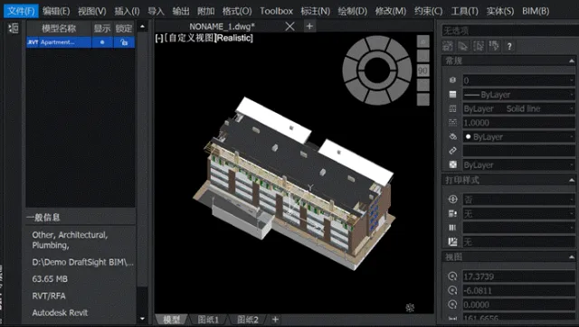
Task: Click the hyperlink chain icon in properties
Action: 452,151
